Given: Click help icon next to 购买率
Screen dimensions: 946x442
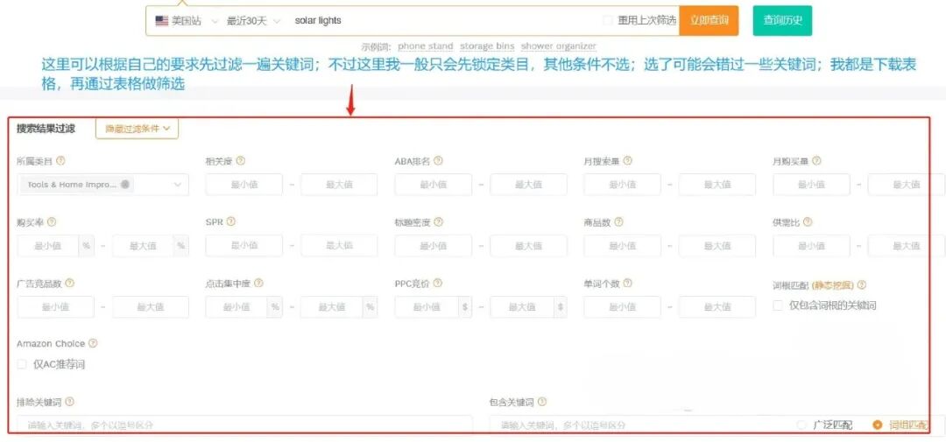Looking at the screenshot, I should click(x=52, y=222).
